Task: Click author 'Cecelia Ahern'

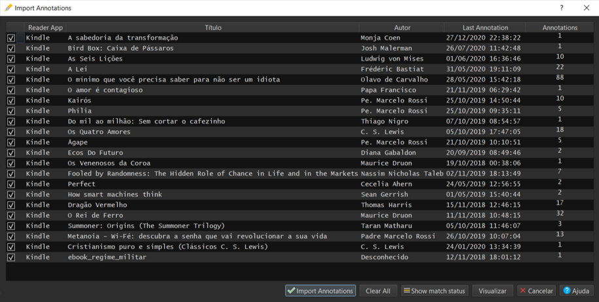Action: pyautogui.click(x=386, y=184)
